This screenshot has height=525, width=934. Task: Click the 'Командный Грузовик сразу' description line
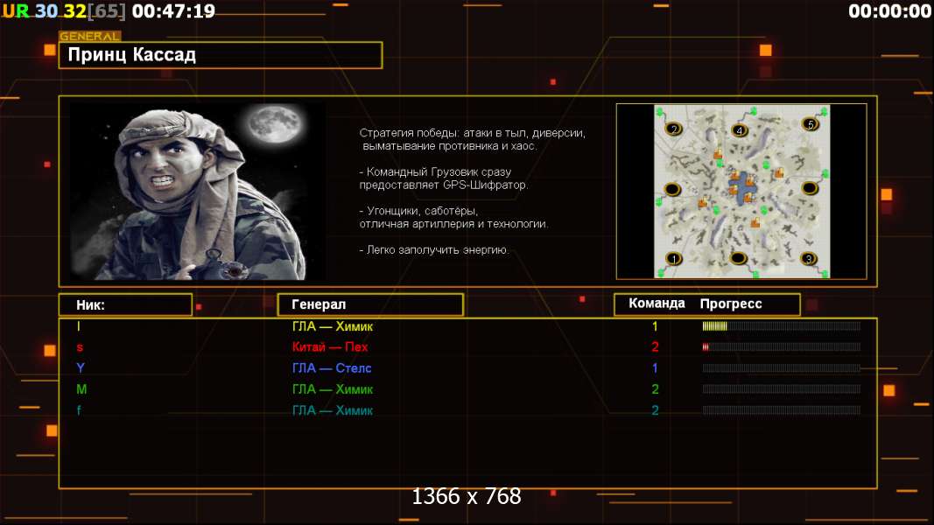(x=435, y=172)
